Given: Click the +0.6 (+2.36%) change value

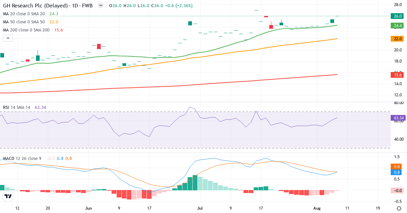Looking at the screenshot, I should (179, 6).
